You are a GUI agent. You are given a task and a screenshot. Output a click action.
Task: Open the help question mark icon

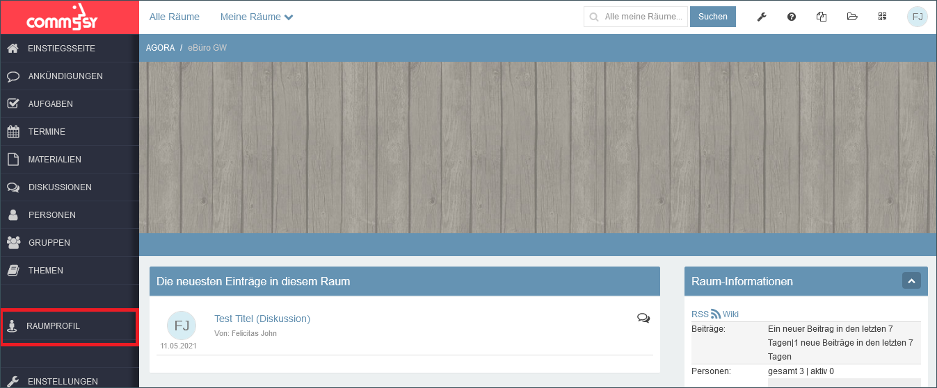coord(792,17)
